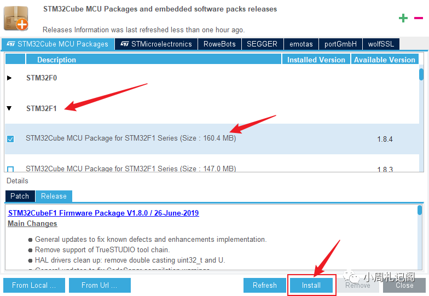Image resolution: width=429 pixels, height=296 pixels.
Task: Click the Description column header
Action: coord(153,60)
